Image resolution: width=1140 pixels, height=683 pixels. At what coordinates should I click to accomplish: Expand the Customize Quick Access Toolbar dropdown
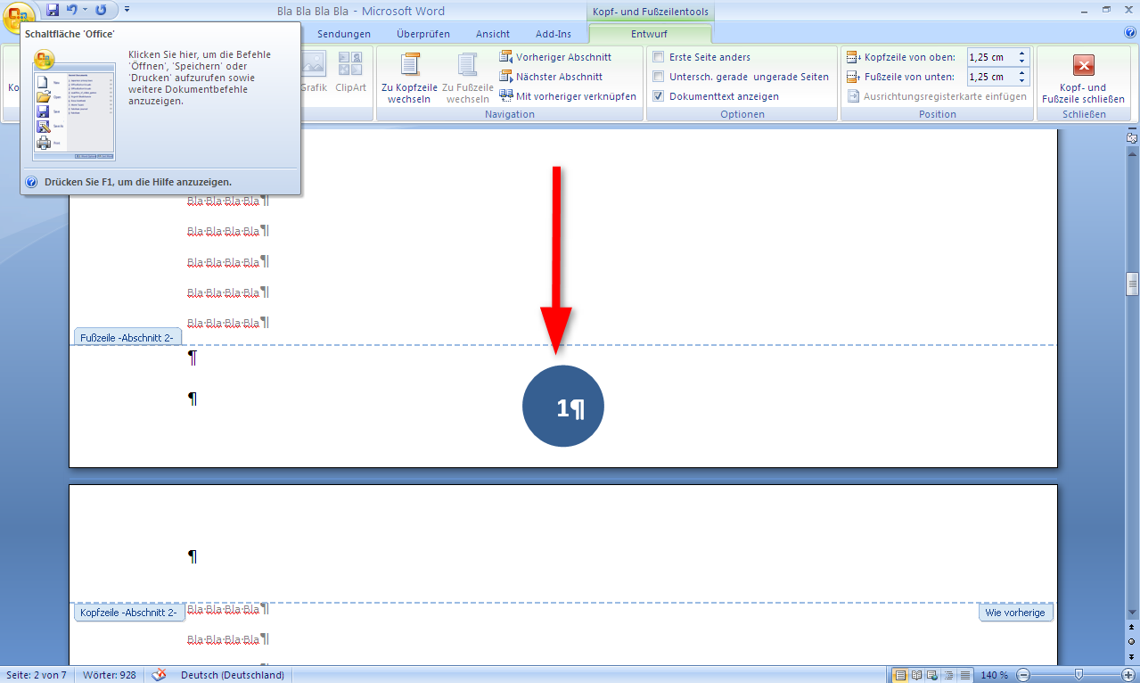click(x=127, y=10)
